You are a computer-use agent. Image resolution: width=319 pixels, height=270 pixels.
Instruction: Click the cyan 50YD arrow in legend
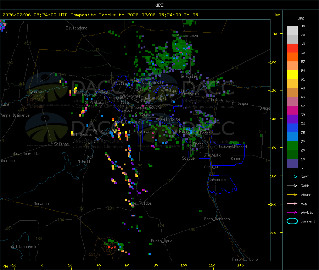[x=292, y=177]
